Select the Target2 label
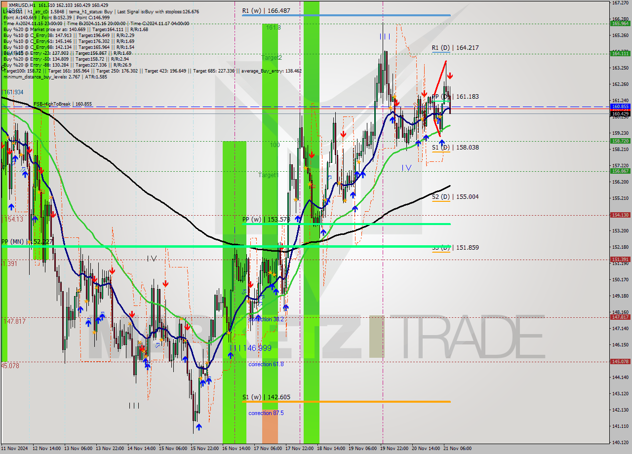This screenshot has height=454, width=632. click(x=272, y=58)
